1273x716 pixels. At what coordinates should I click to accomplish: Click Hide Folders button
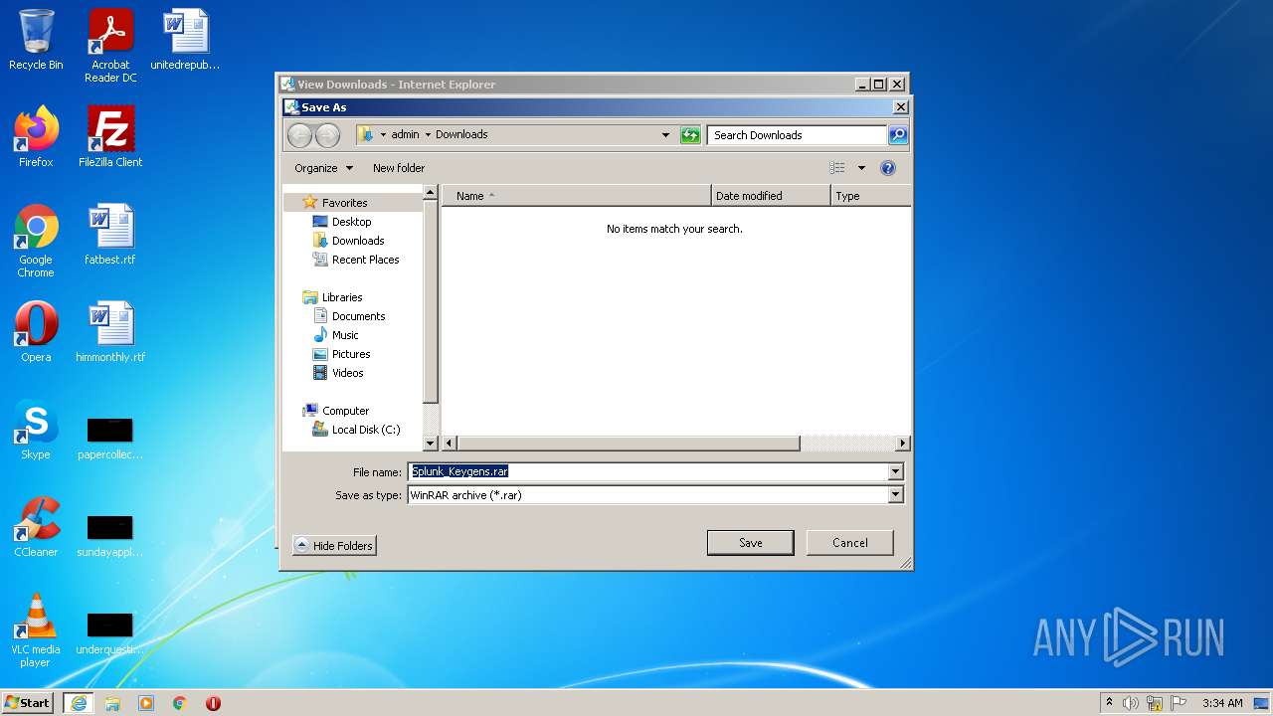pyautogui.click(x=334, y=546)
